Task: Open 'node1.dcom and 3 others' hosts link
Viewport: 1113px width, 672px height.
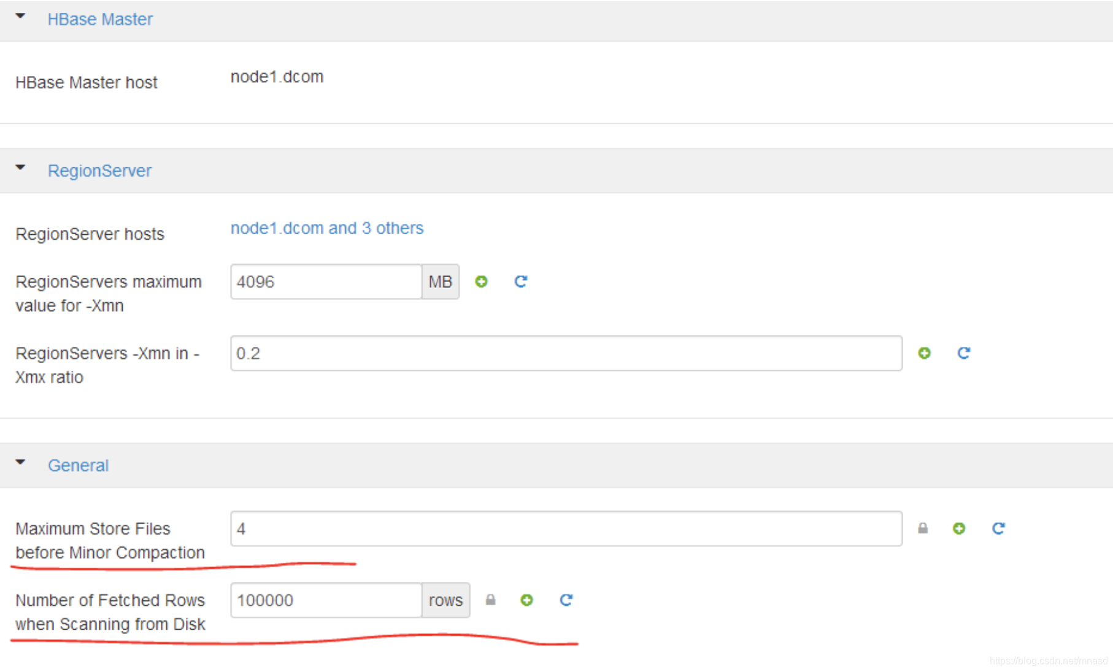Action: click(327, 228)
